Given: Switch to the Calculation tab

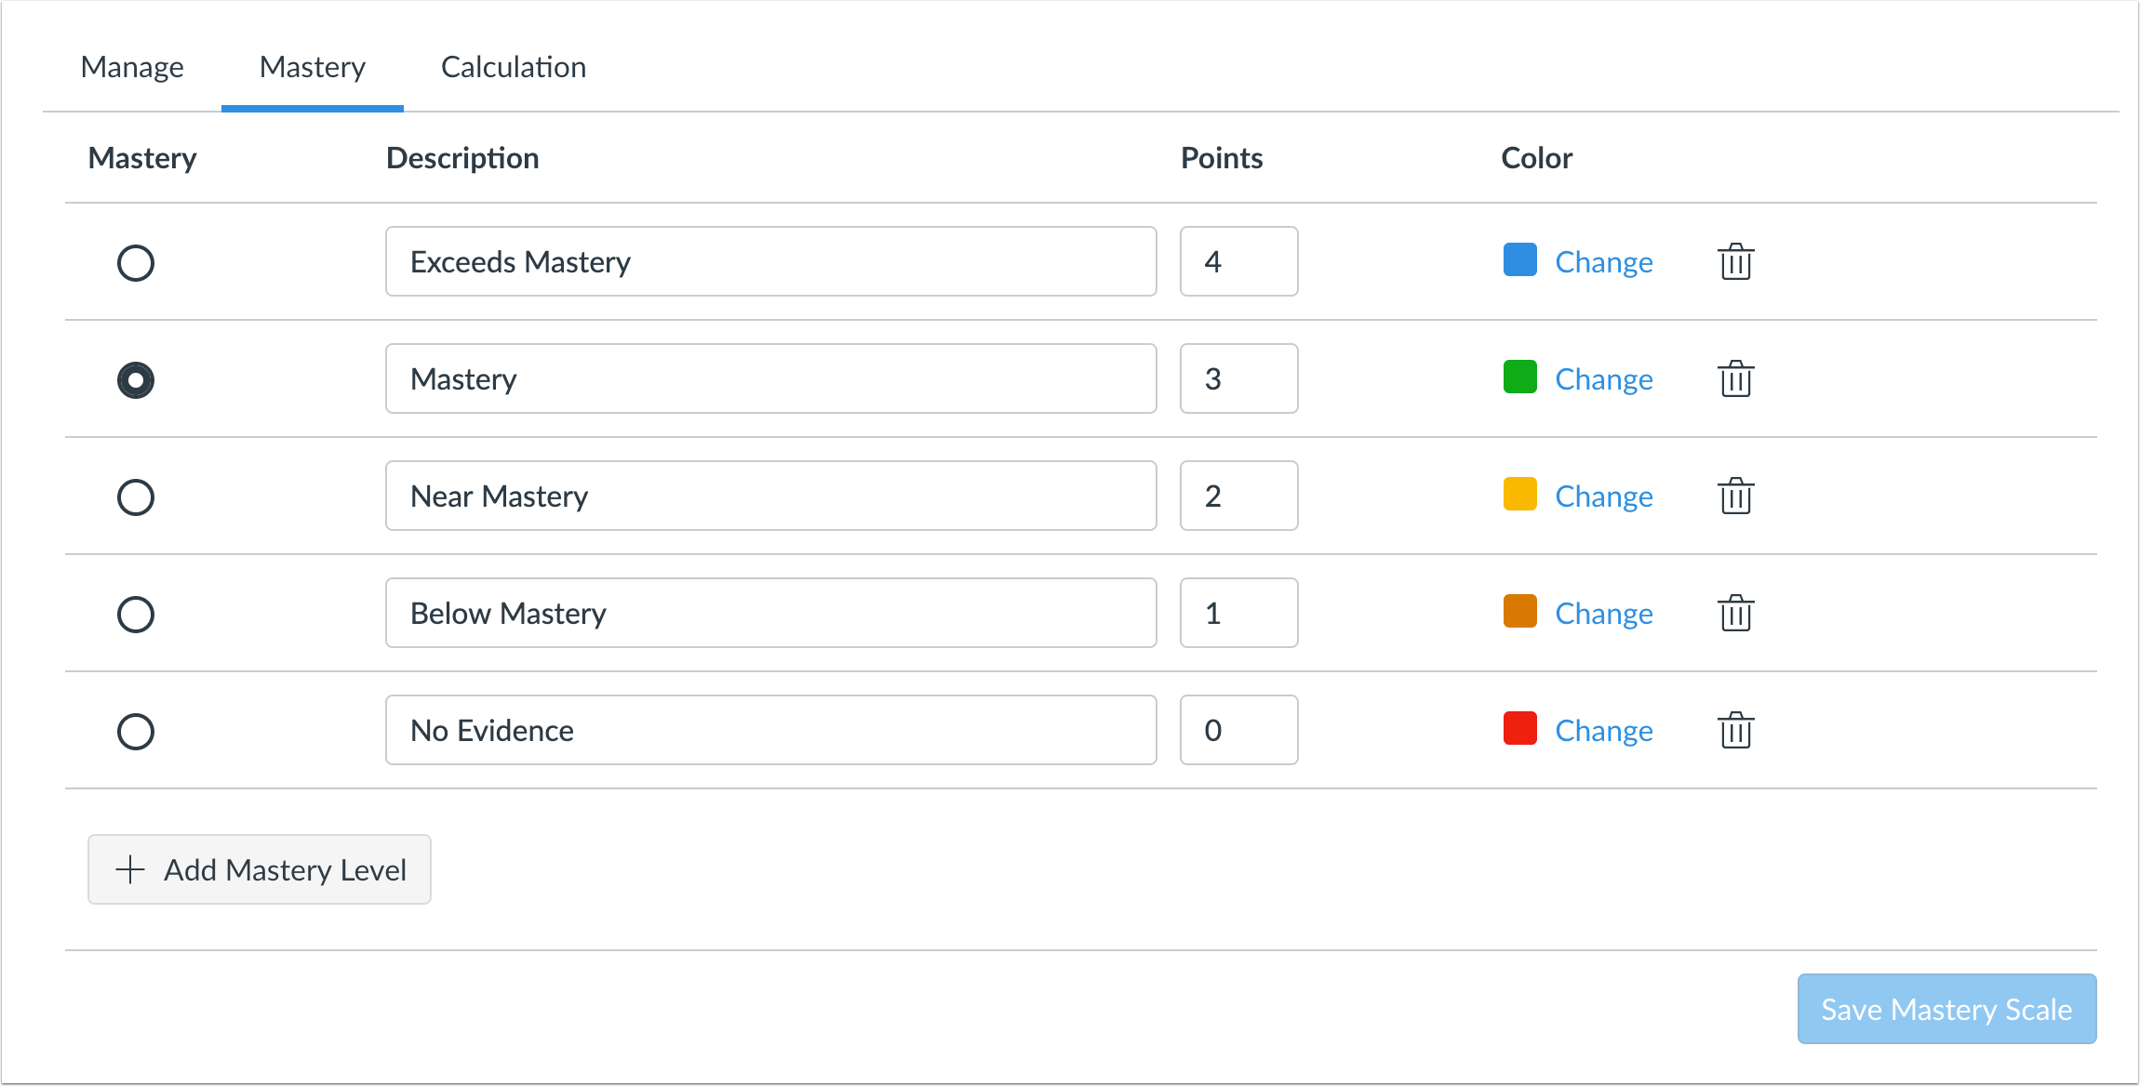Looking at the screenshot, I should coord(513,66).
